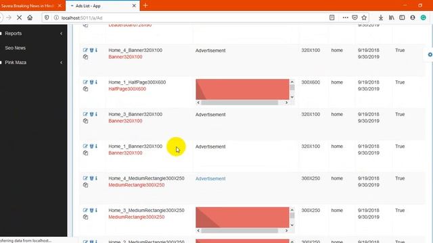Open Banner320X100 link under Home_4_Banner320X100
433x243 pixels.
pyautogui.click(x=125, y=57)
